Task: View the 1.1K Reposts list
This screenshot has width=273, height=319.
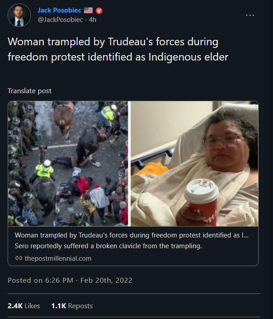Action: click(x=72, y=306)
